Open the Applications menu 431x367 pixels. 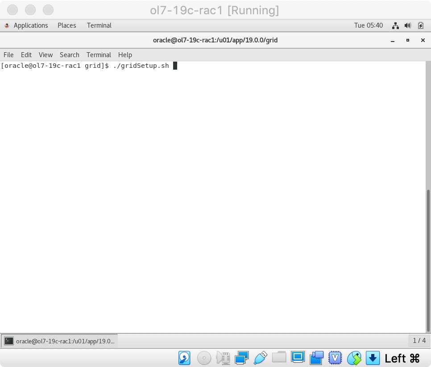coord(26,25)
